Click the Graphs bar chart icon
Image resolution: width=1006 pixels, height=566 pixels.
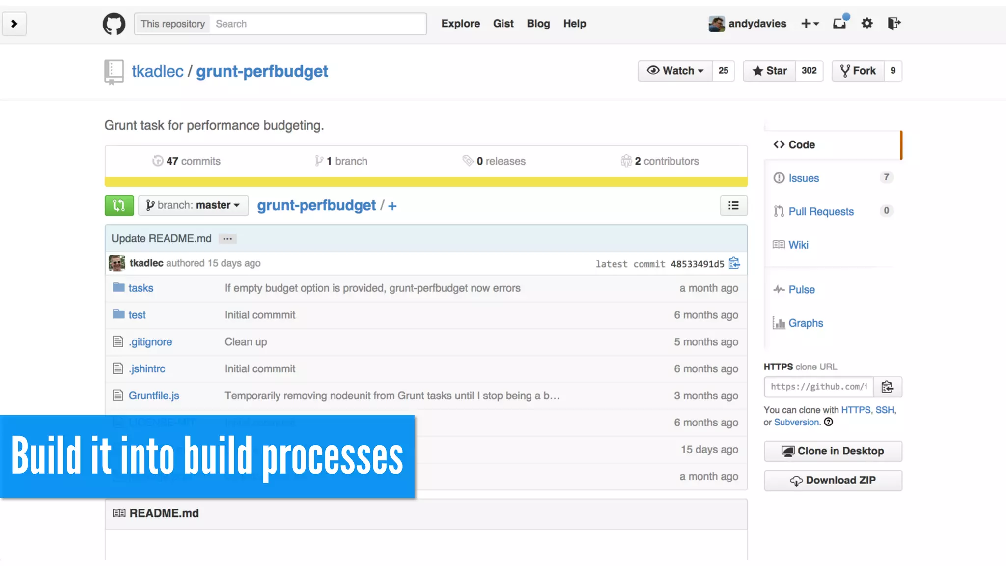coord(779,323)
